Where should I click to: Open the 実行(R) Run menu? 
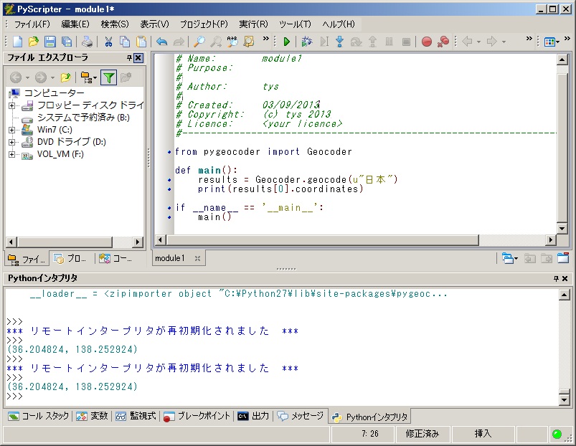(x=253, y=24)
